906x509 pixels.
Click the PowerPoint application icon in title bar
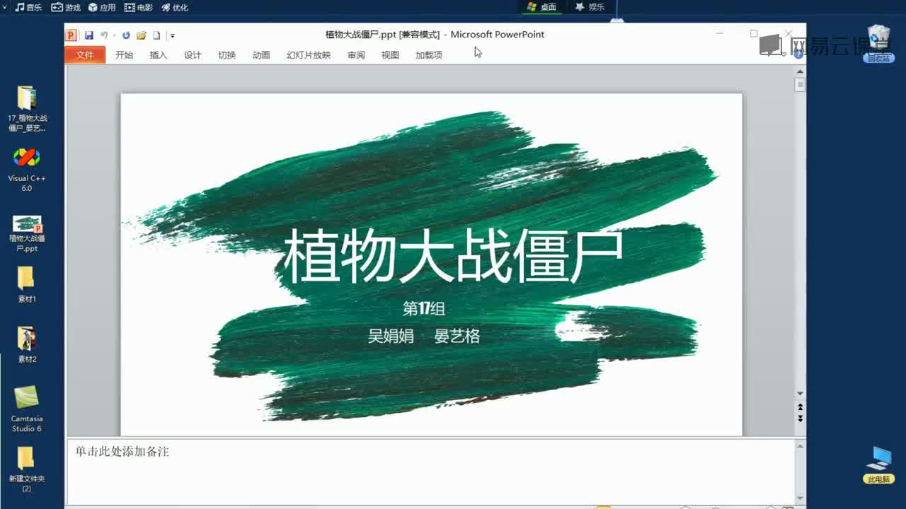click(71, 35)
